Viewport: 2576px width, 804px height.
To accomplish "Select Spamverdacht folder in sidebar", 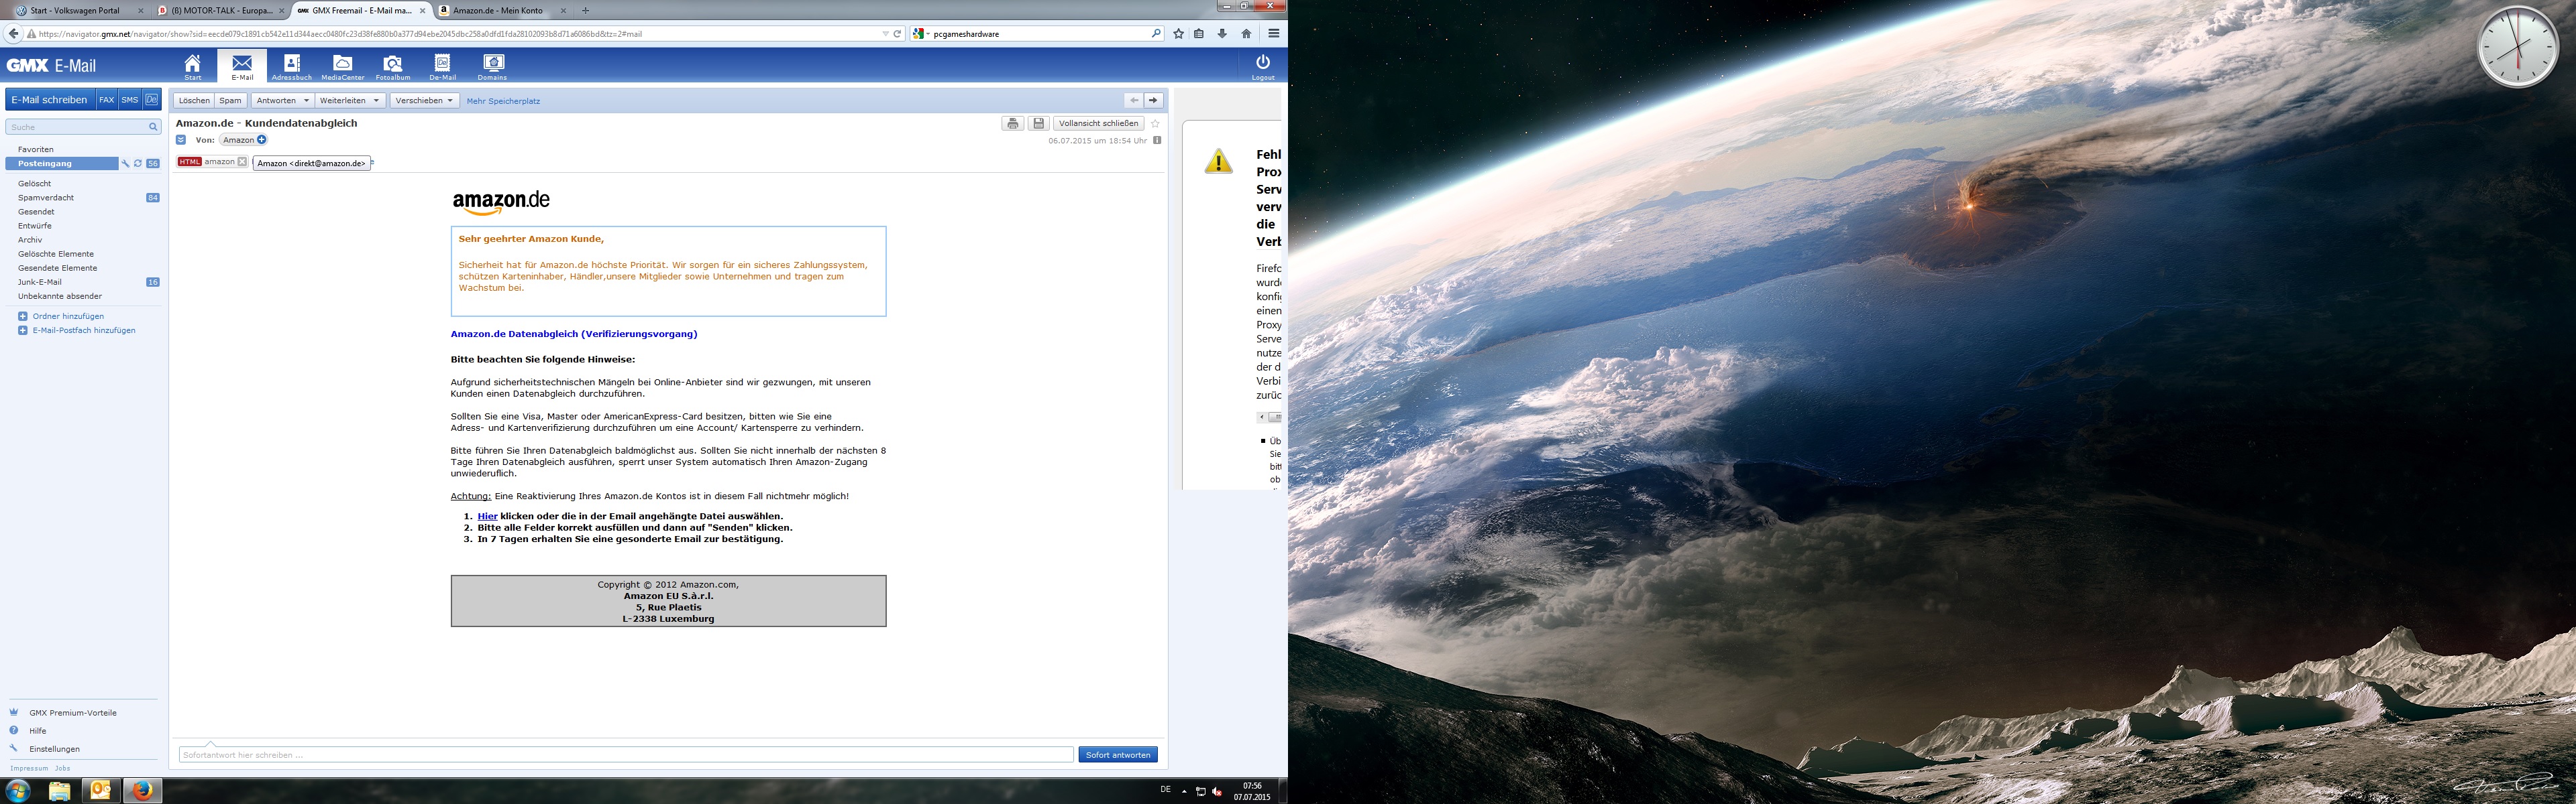I will [46, 198].
